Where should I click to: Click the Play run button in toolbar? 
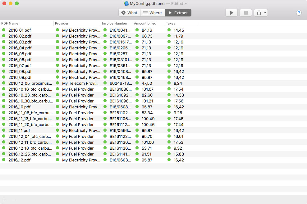231,13
